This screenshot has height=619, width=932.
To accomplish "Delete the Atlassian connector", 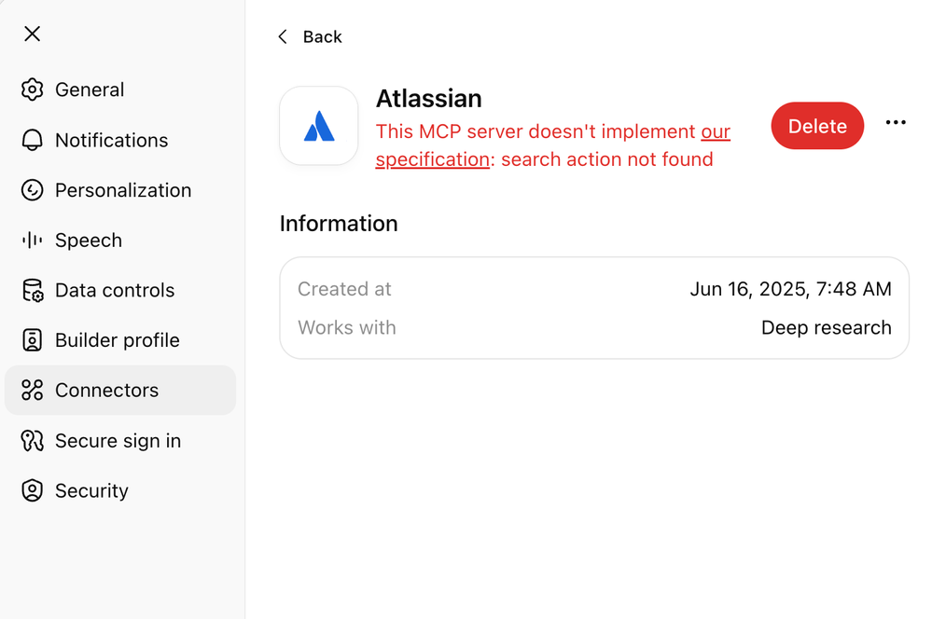I will [x=817, y=126].
